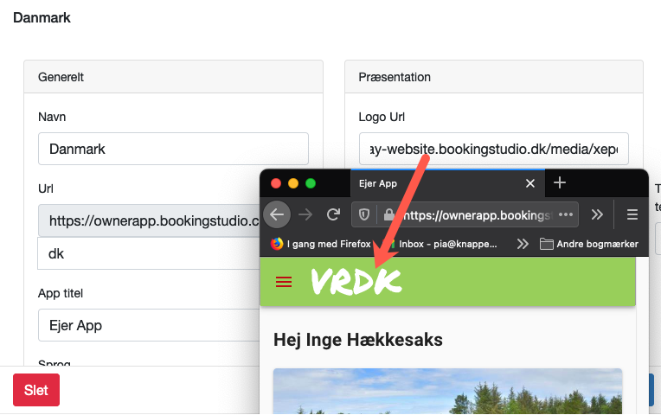
Task: Show site security lock info
Action: [x=388, y=215]
